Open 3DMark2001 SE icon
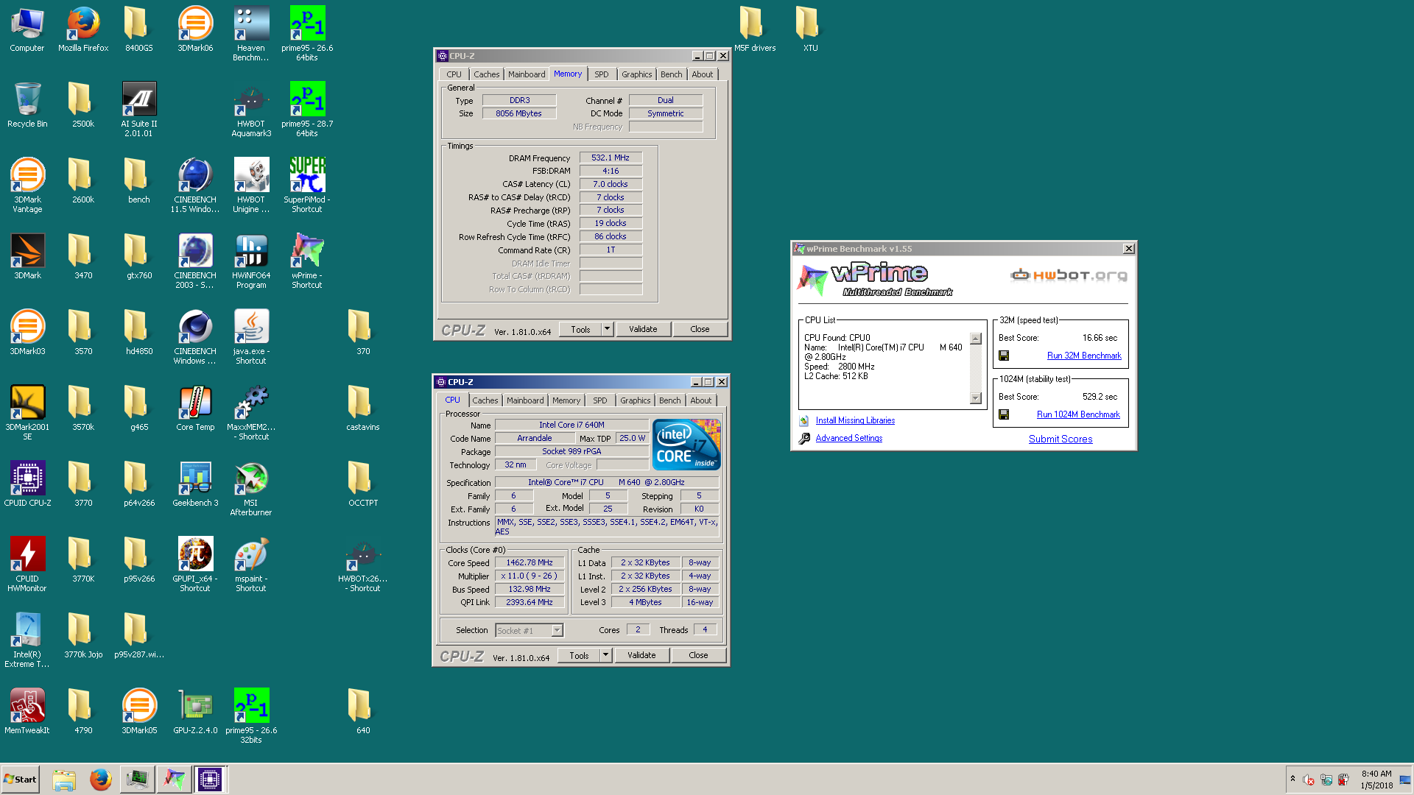This screenshot has height=795, width=1414. click(27, 414)
